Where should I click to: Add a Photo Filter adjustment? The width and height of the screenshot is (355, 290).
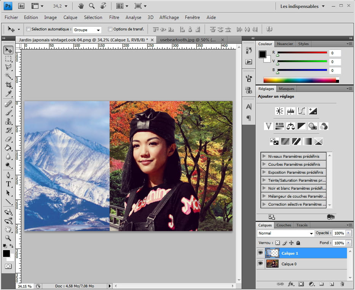pyautogui.click(x=313, y=126)
